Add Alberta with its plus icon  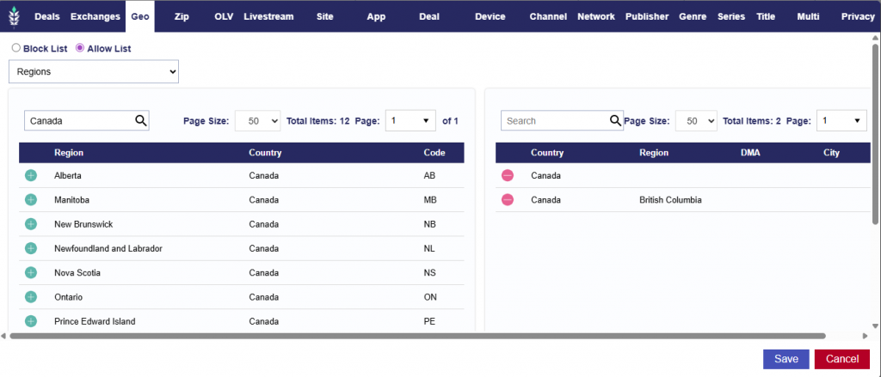pos(31,176)
